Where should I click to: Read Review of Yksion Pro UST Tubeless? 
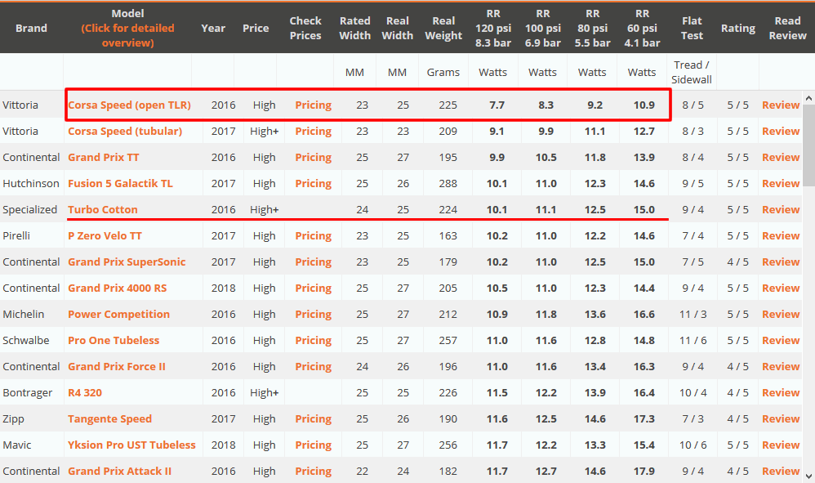pyautogui.click(x=781, y=445)
